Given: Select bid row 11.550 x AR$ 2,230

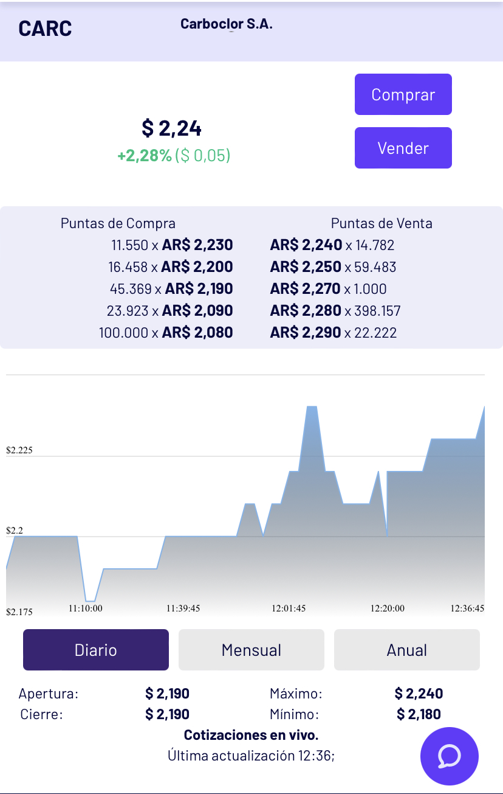Looking at the screenshot, I should coord(172,245).
